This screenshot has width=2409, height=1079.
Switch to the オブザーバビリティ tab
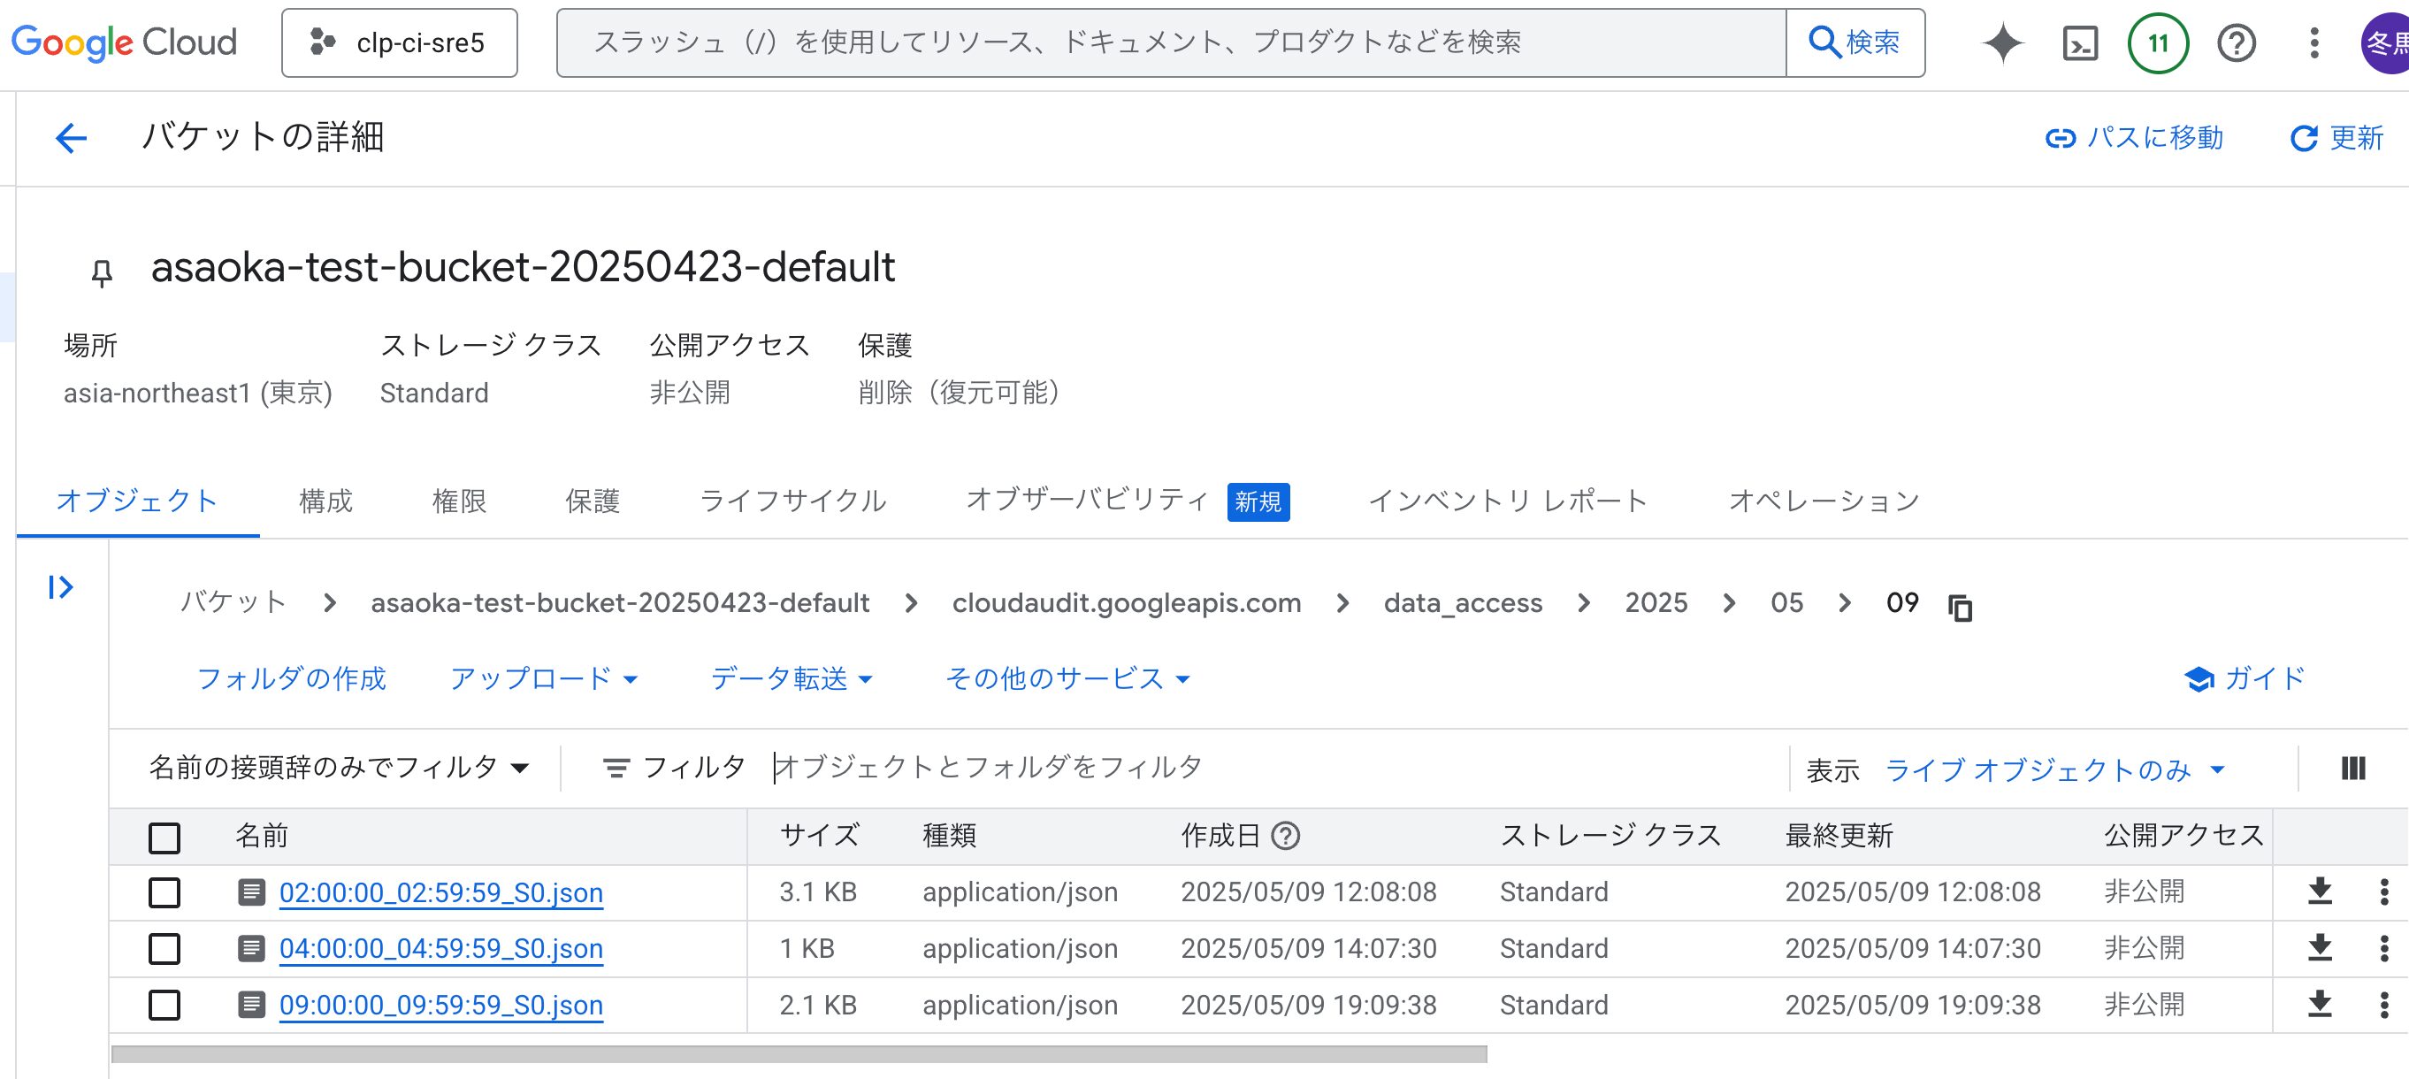[x=1127, y=501]
